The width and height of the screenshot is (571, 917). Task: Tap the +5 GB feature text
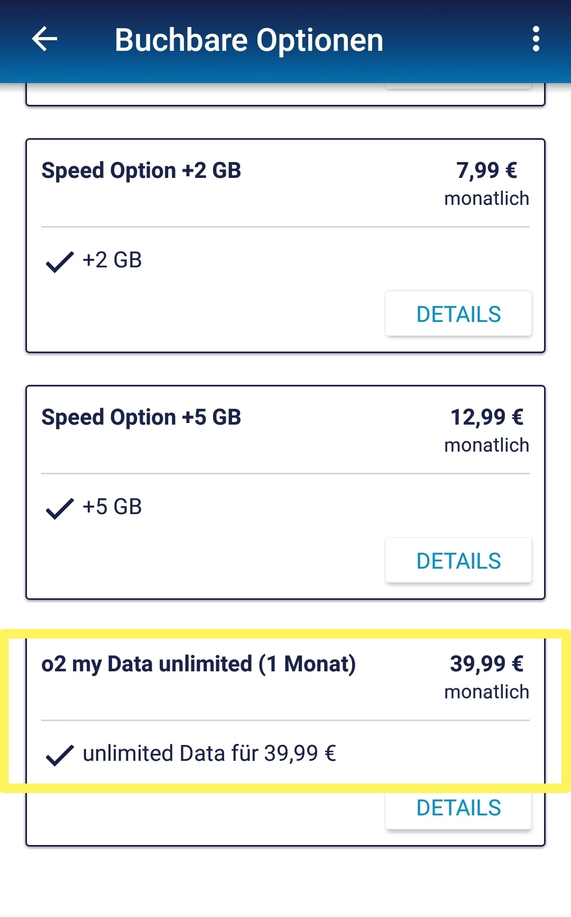click(112, 507)
